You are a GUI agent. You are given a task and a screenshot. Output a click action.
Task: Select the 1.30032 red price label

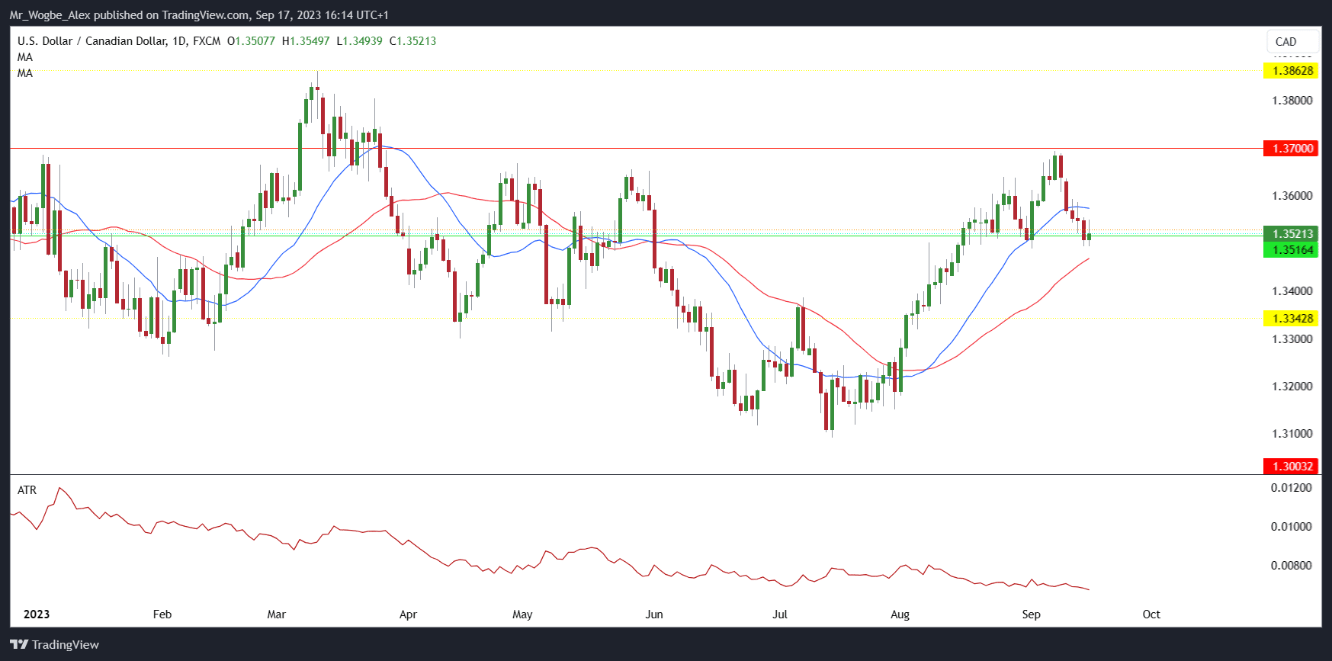(x=1290, y=466)
